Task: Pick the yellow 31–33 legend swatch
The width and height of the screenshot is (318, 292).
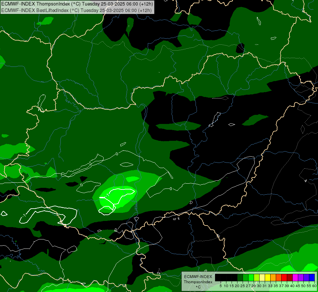Action: (x=268, y=277)
